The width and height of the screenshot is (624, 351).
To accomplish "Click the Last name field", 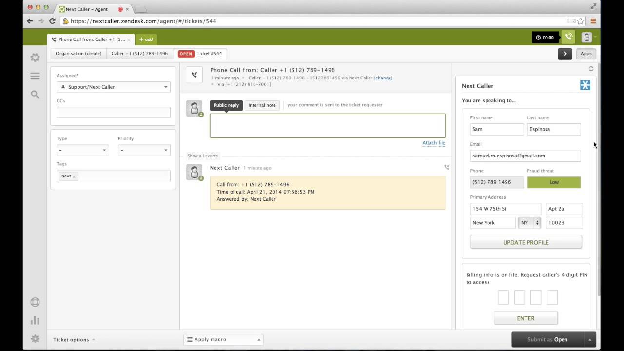I will pyautogui.click(x=554, y=129).
